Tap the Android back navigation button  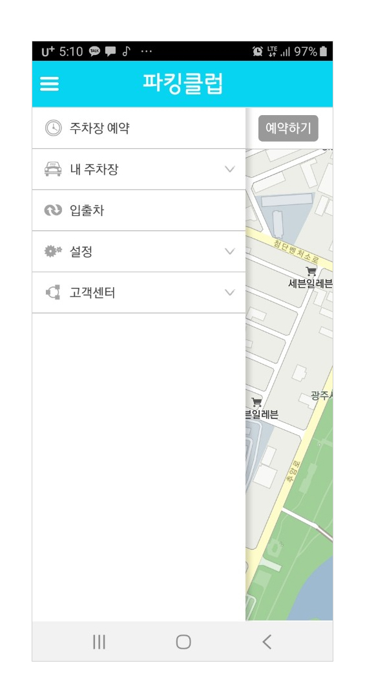click(266, 642)
